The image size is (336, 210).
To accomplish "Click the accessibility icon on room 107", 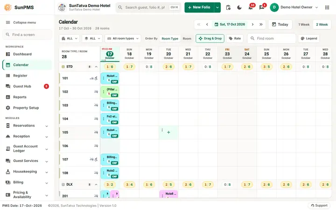I will click(x=96, y=160).
